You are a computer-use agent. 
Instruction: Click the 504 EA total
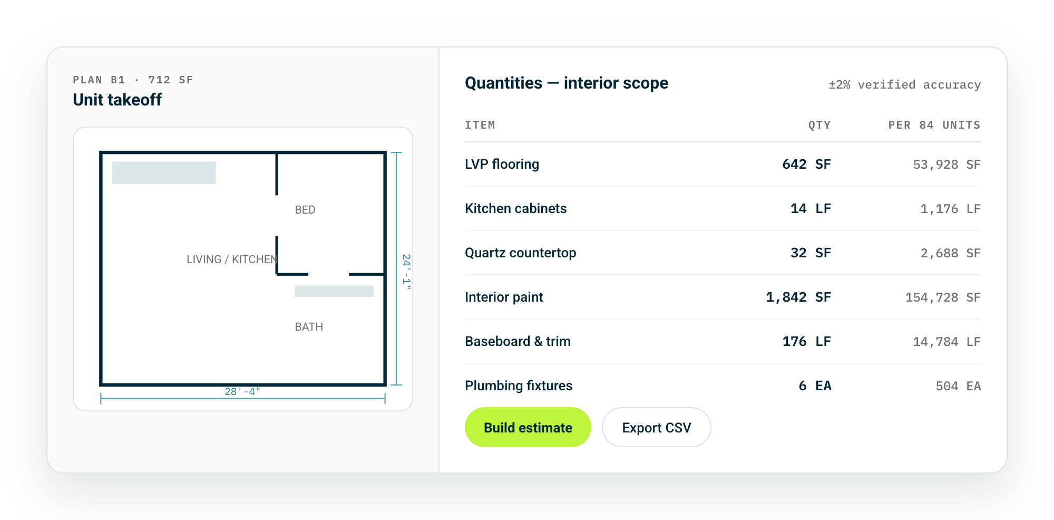(x=958, y=386)
